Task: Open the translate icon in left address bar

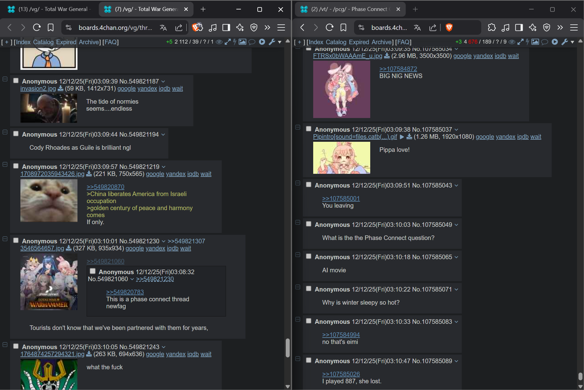Action: point(163,27)
